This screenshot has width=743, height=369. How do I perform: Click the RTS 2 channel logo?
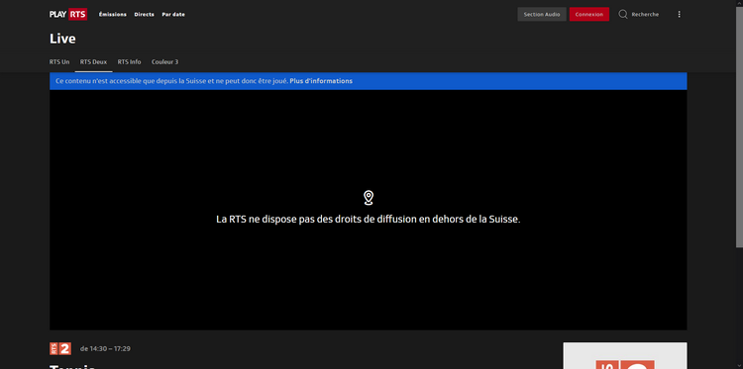60,348
